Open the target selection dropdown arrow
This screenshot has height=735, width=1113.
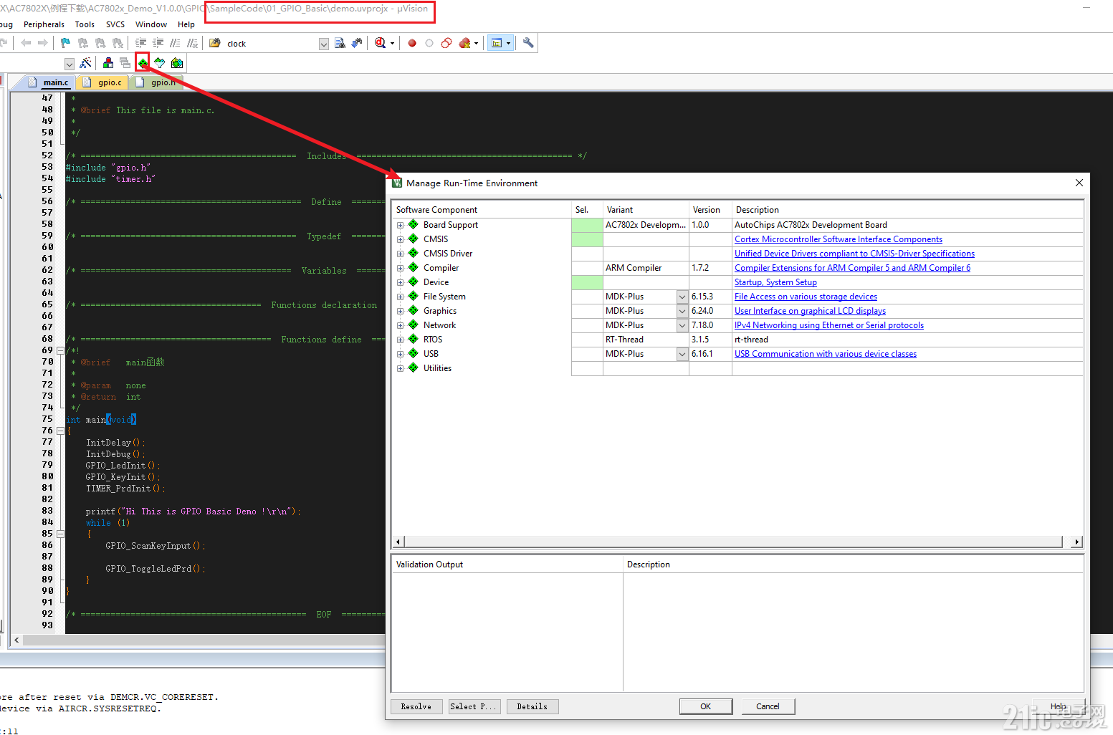point(70,64)
